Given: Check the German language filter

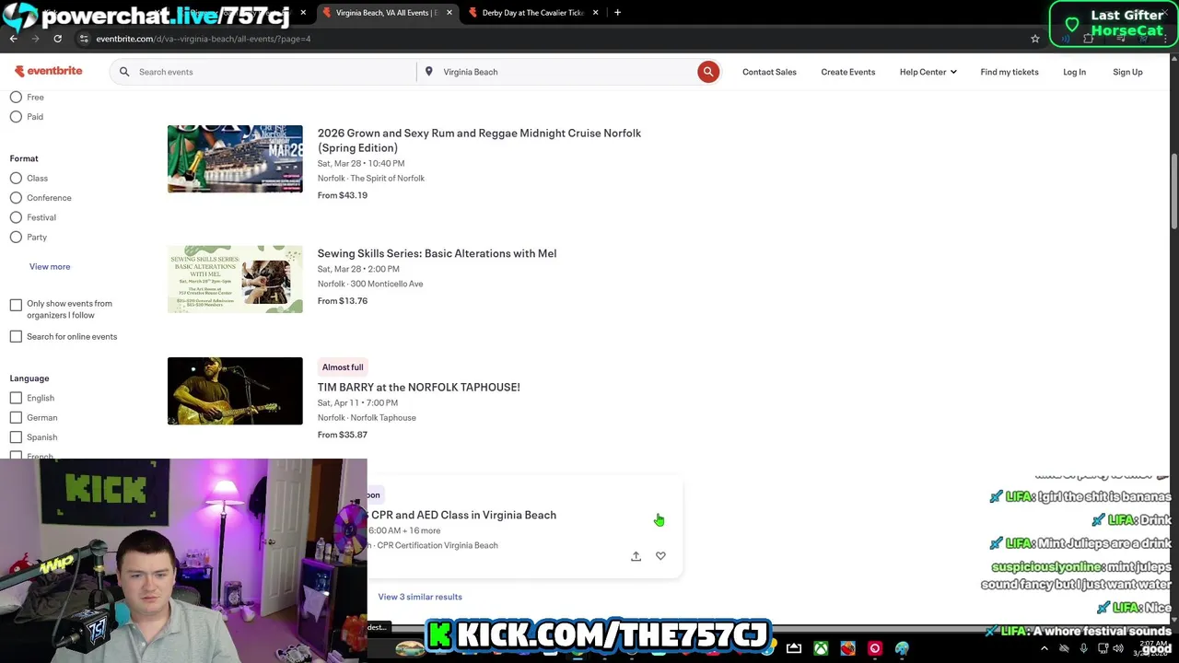Looking at the screenshot, I should 16,417.
